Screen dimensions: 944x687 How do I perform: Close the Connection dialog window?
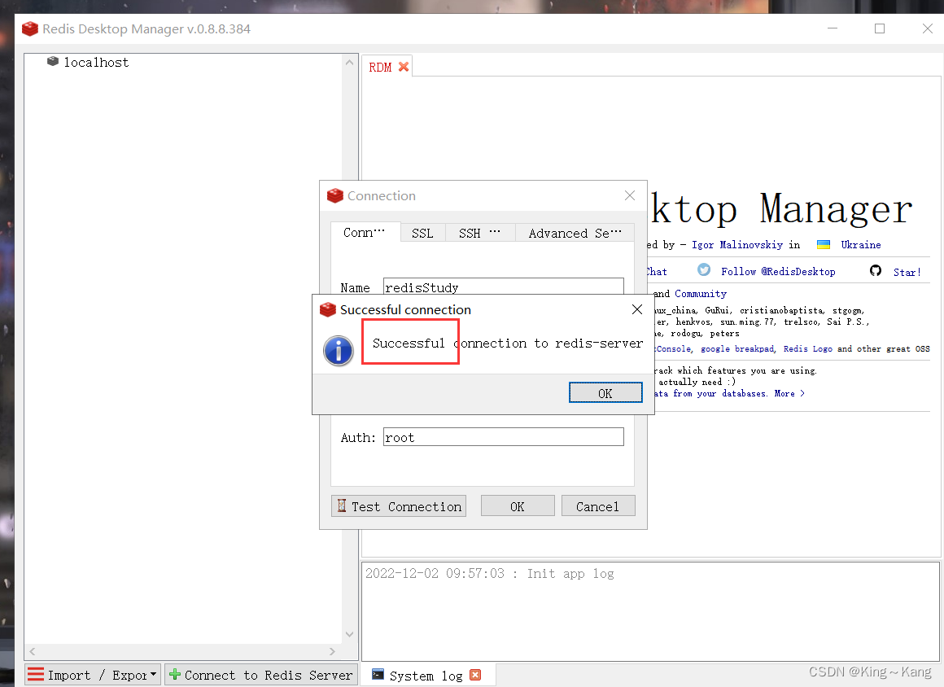pyautogui.click(x=630, y=195)
